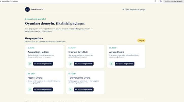Rate the Avrupa Oyunu game button
This screenshot has height=102, width=184.
point(125,64)
